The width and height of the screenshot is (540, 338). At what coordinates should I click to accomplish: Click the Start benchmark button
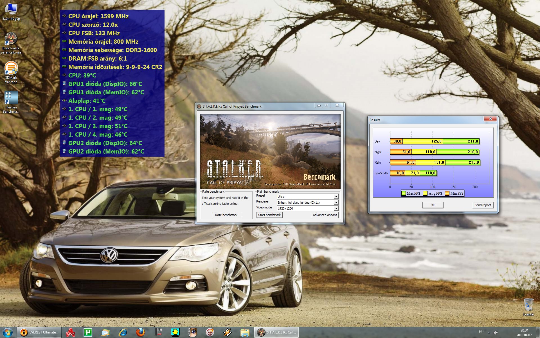pos(269,215)
